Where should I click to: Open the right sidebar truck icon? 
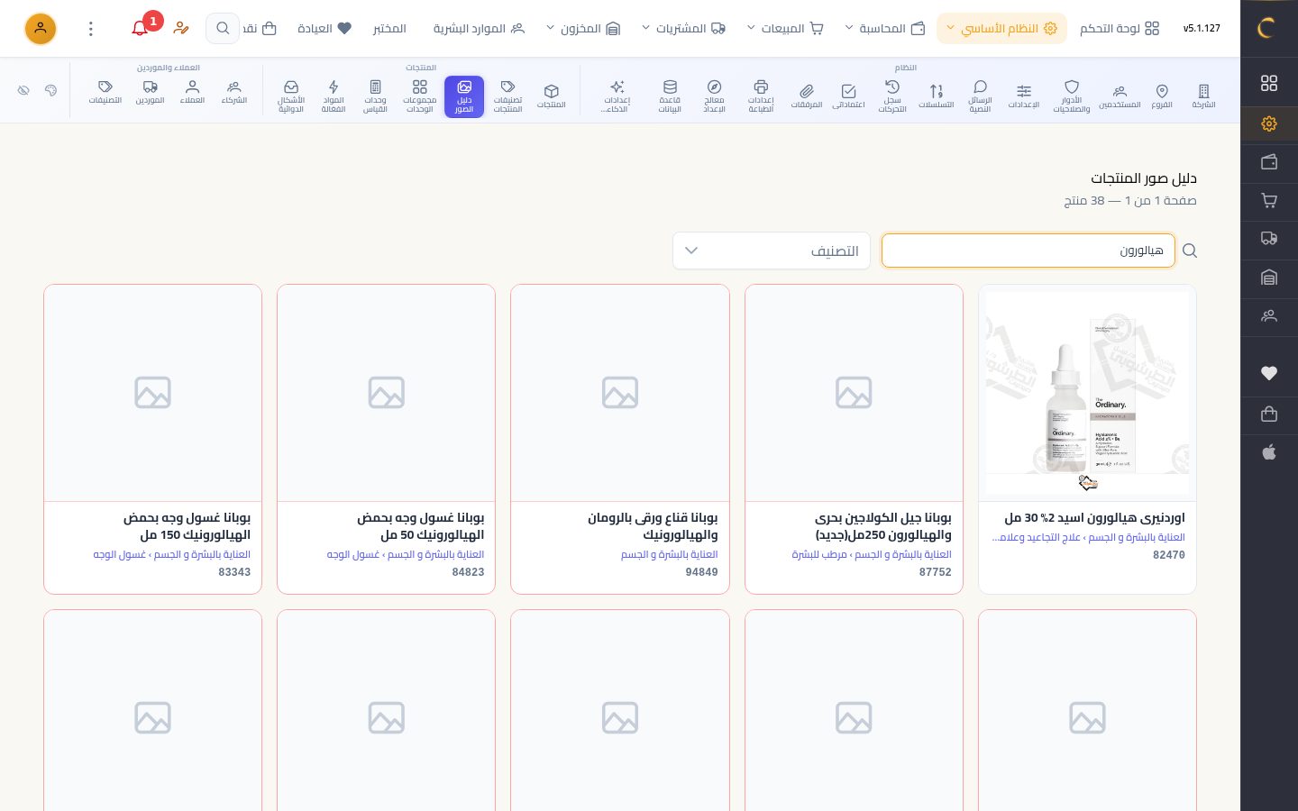1269,239
